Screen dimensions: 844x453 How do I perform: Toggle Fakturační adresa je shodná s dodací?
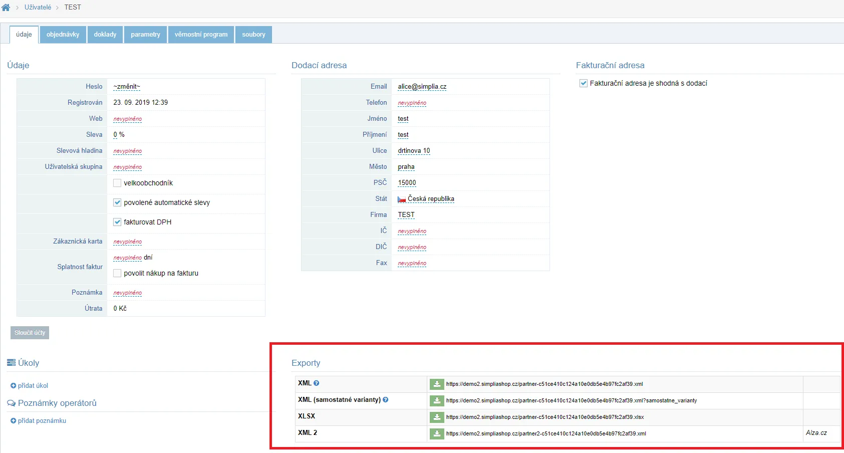click(x=584, y=83)
